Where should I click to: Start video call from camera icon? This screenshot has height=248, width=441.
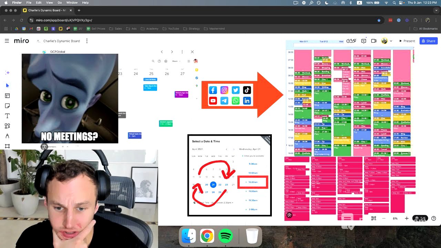coord(374,41)
